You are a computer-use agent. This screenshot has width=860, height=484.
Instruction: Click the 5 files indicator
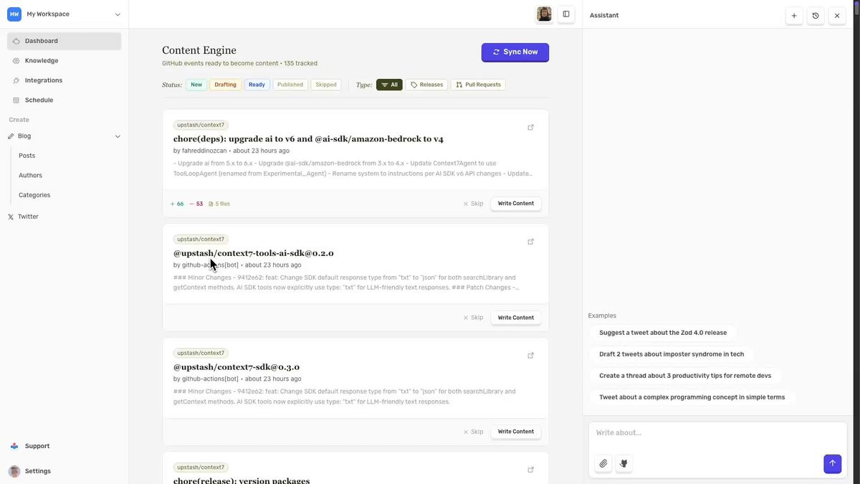coord(219,204)
